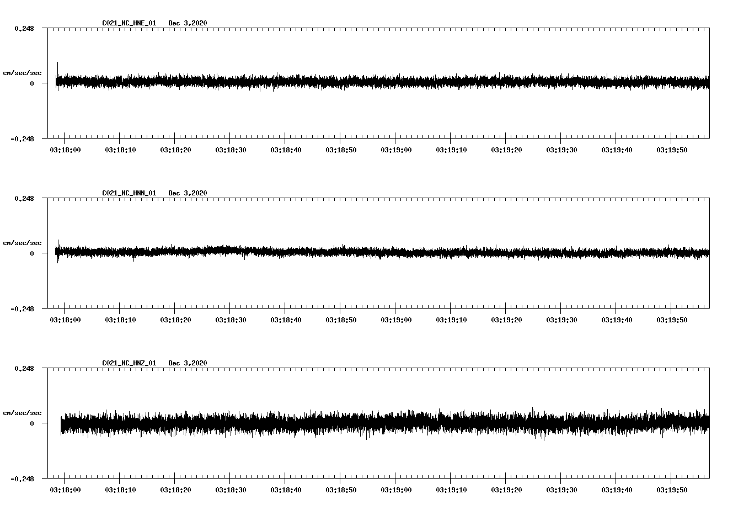Click the cm/sec/sec unit label on the bottom plot
Screen dimensions: 749x510
23,411
